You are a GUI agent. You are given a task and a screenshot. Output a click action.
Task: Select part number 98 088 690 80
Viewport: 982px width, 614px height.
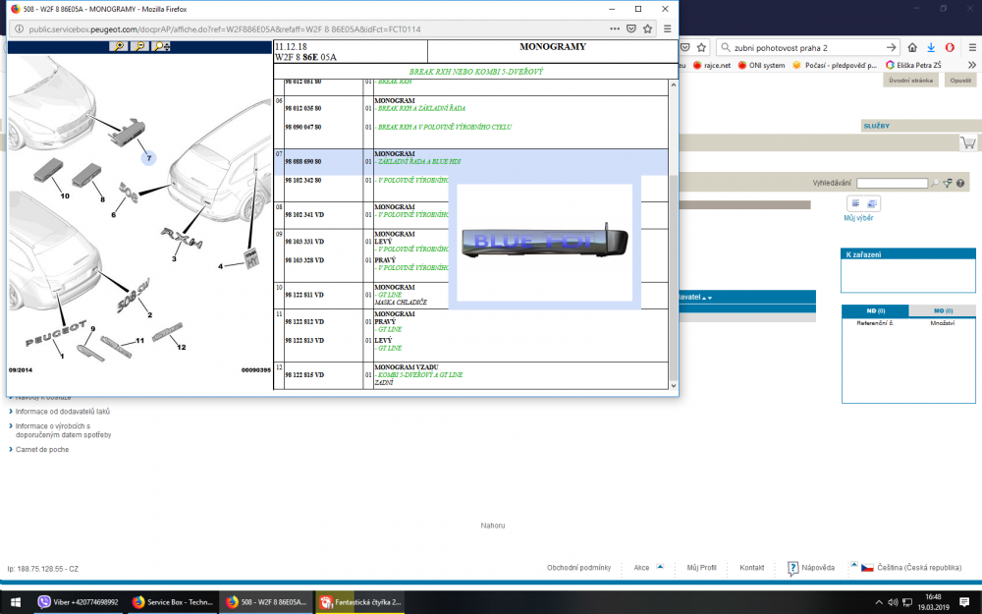click(x=303, y=162)
